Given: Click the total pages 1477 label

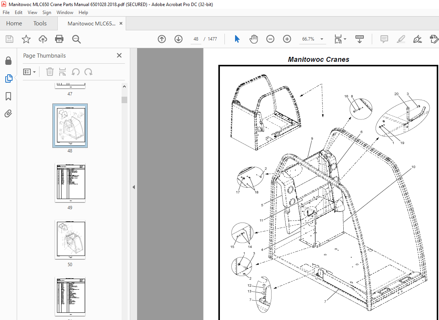Looking at the screenshot, I should point(212,39).
